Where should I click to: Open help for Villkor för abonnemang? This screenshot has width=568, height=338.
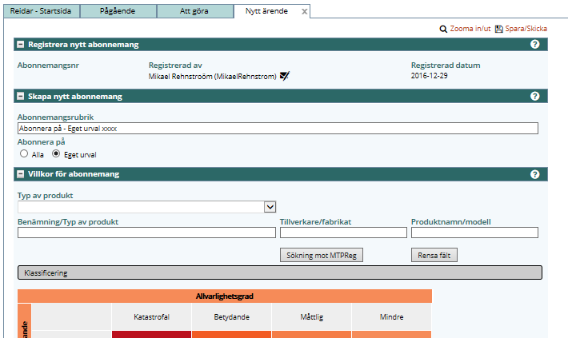[x=534, y=174]
